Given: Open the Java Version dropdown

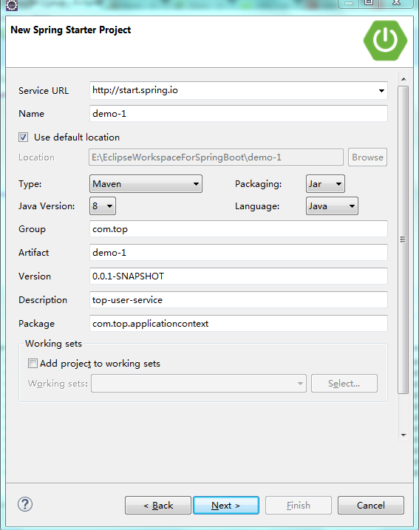Looking at the screenshot, I should pos(103,206).
